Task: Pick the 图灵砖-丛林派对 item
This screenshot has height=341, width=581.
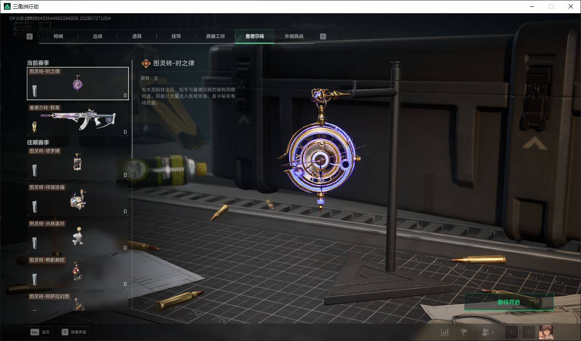Action: [78, 236]
